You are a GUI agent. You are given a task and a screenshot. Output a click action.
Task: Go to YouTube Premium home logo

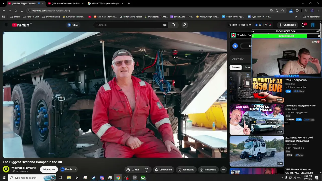click(x=21, y=25)
